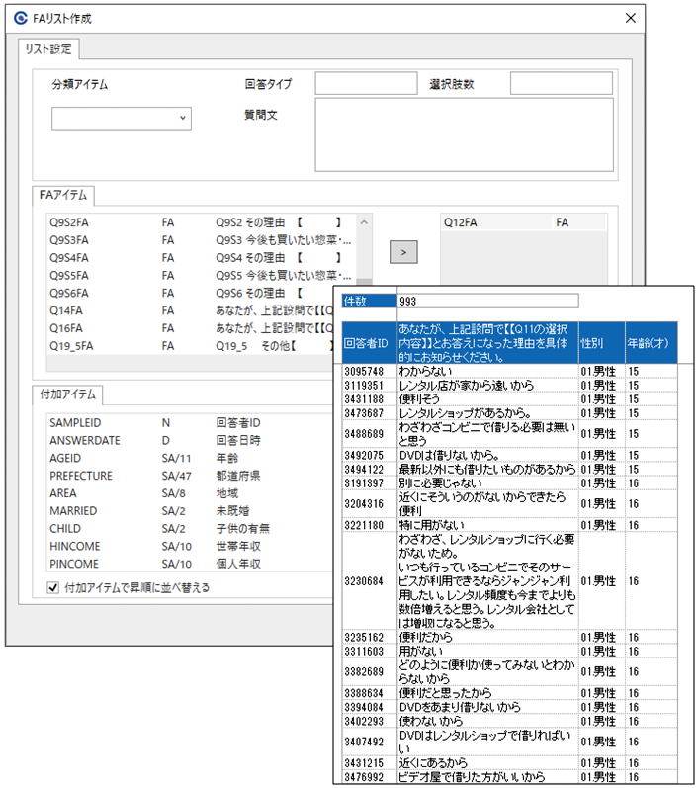Image resolution: width=698 pixels, height=788 pixels.
Task: Click the 回答者ID column header
Action: pos(370,343)
